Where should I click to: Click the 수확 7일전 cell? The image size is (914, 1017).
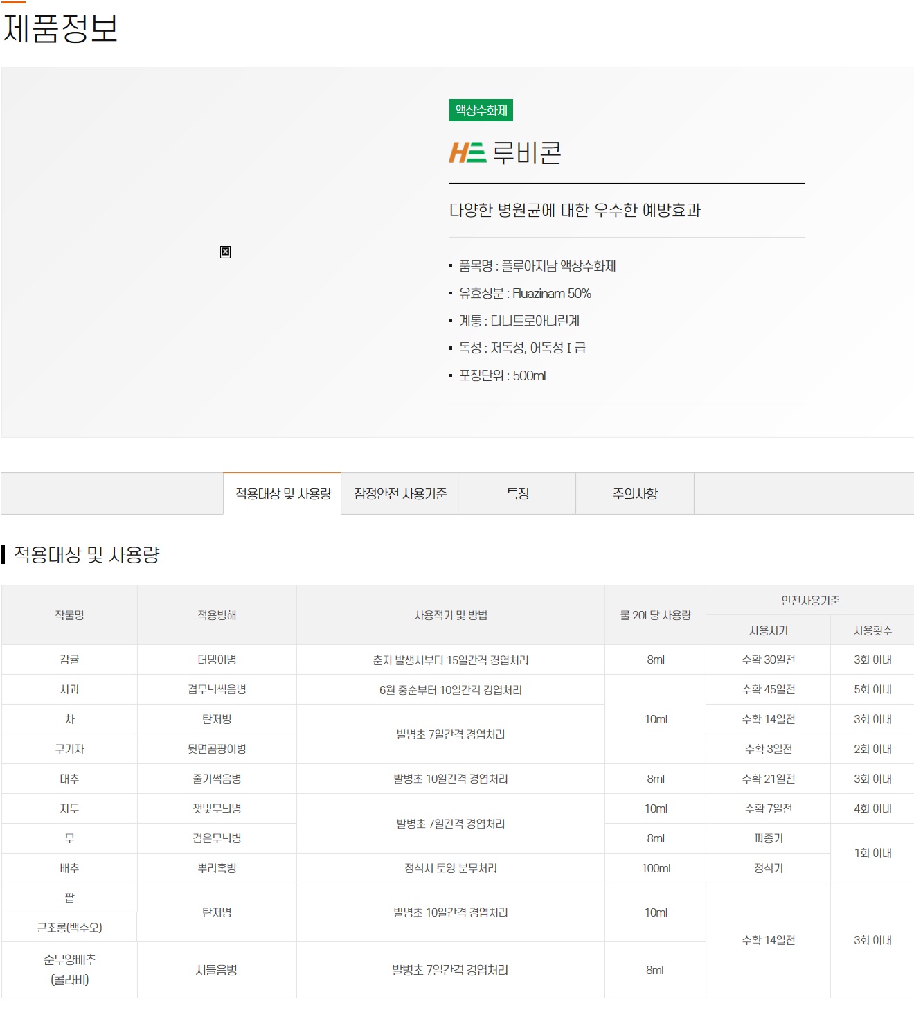coord(769,808)
